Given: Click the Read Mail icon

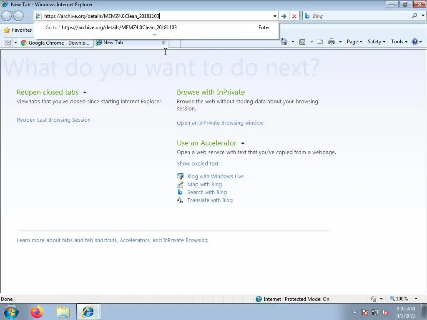Looking at the screenshot, I should (x=320, y=42).
